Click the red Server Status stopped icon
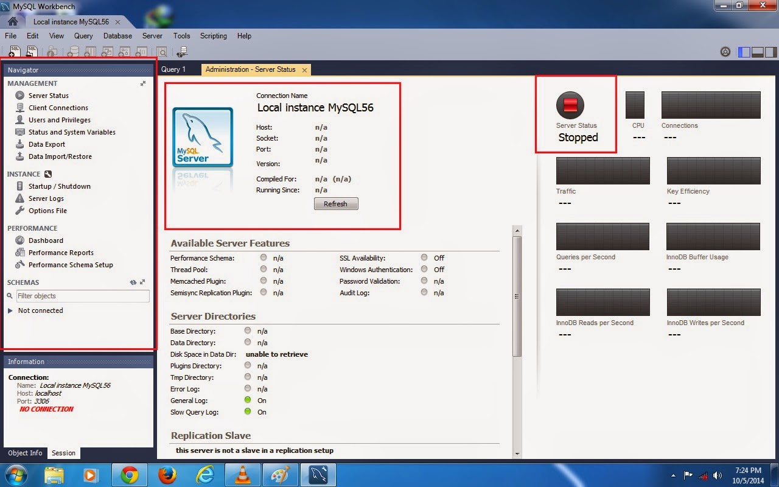Image resolution: width=779 pixels, height=487 pixels. tap(570, 105)
